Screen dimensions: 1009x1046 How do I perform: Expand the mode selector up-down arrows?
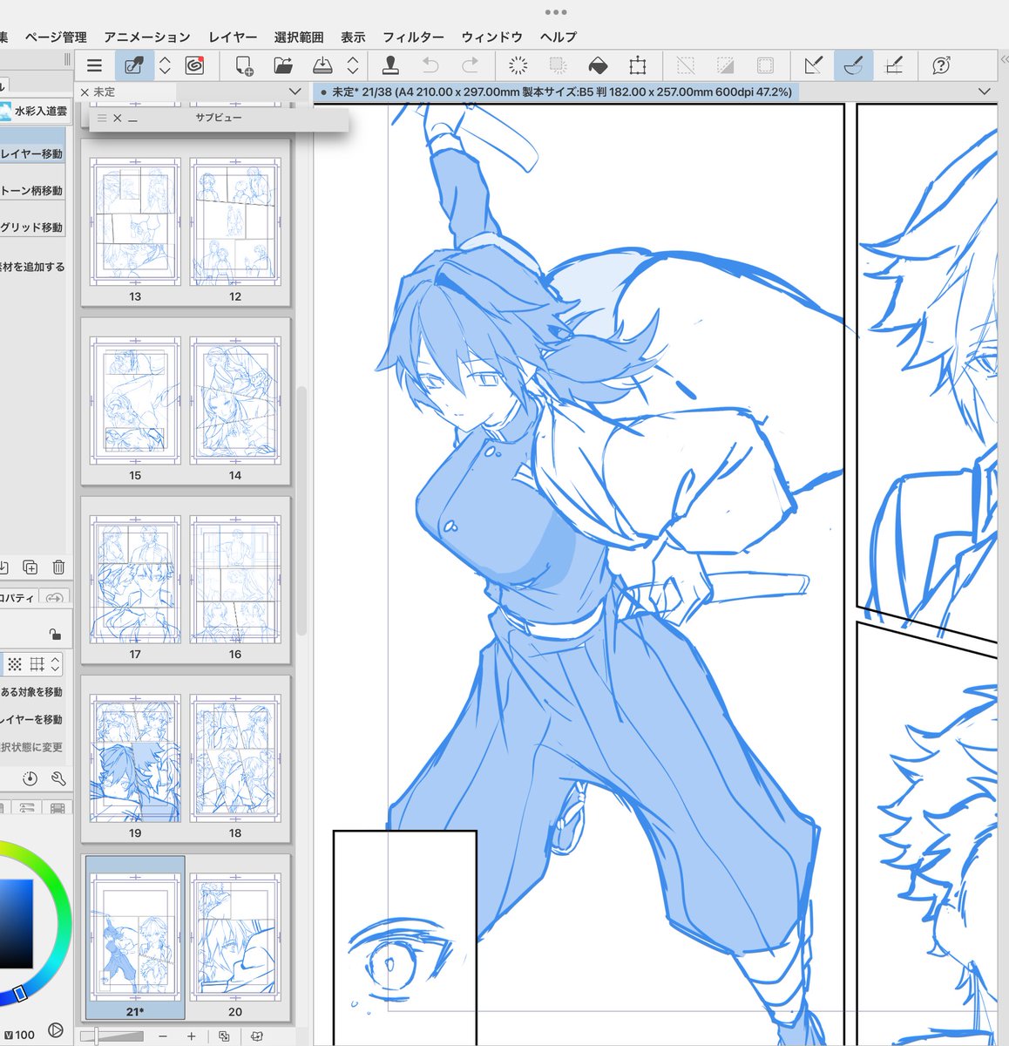pos(55,664)
